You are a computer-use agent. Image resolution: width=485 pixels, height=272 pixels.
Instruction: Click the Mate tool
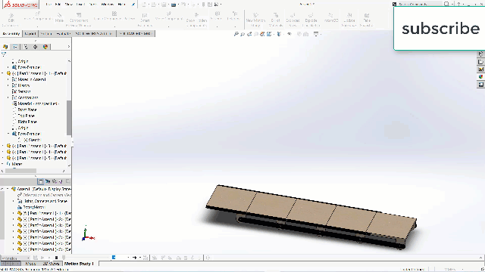tap(59, 18)
